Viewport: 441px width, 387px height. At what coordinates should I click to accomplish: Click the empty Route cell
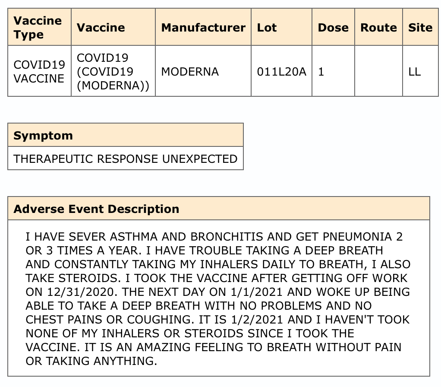click(378, 71)
